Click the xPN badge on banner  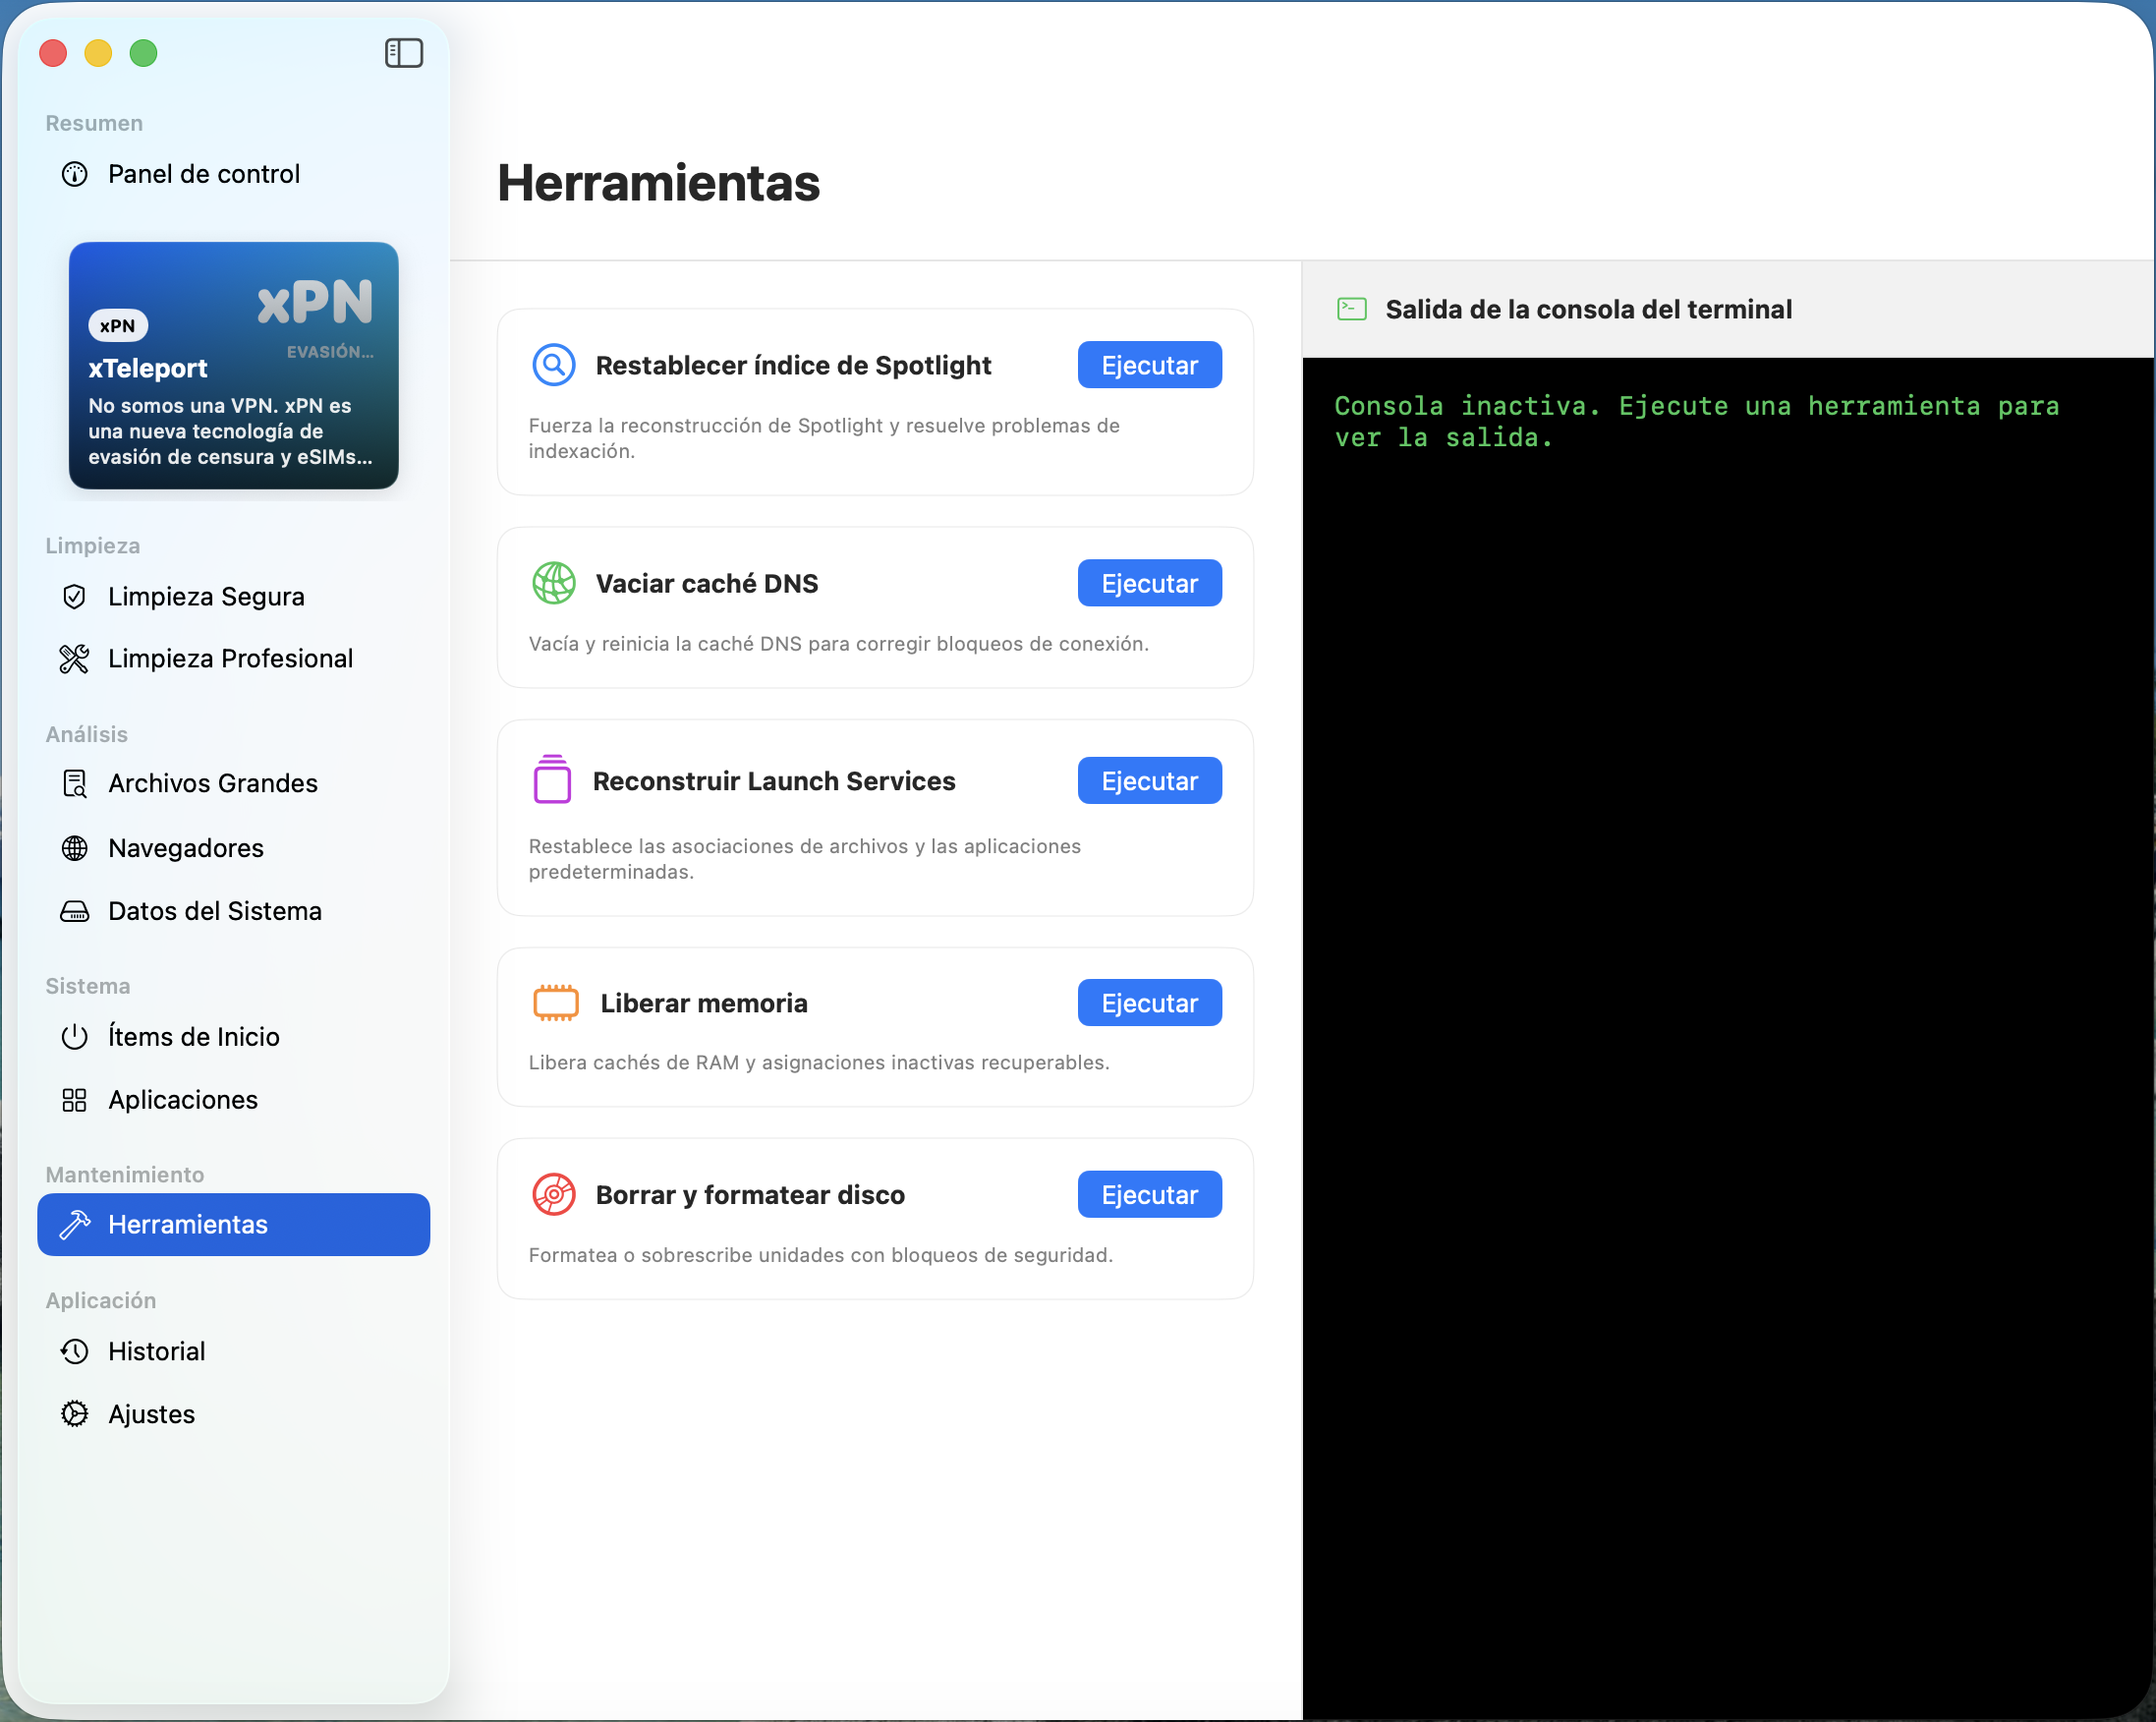pos(118,326)
